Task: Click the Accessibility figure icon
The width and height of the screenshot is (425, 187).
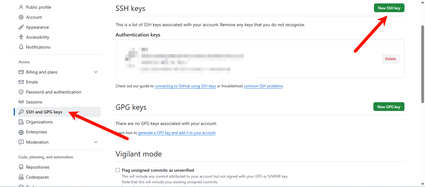Action: pos(21,37)
